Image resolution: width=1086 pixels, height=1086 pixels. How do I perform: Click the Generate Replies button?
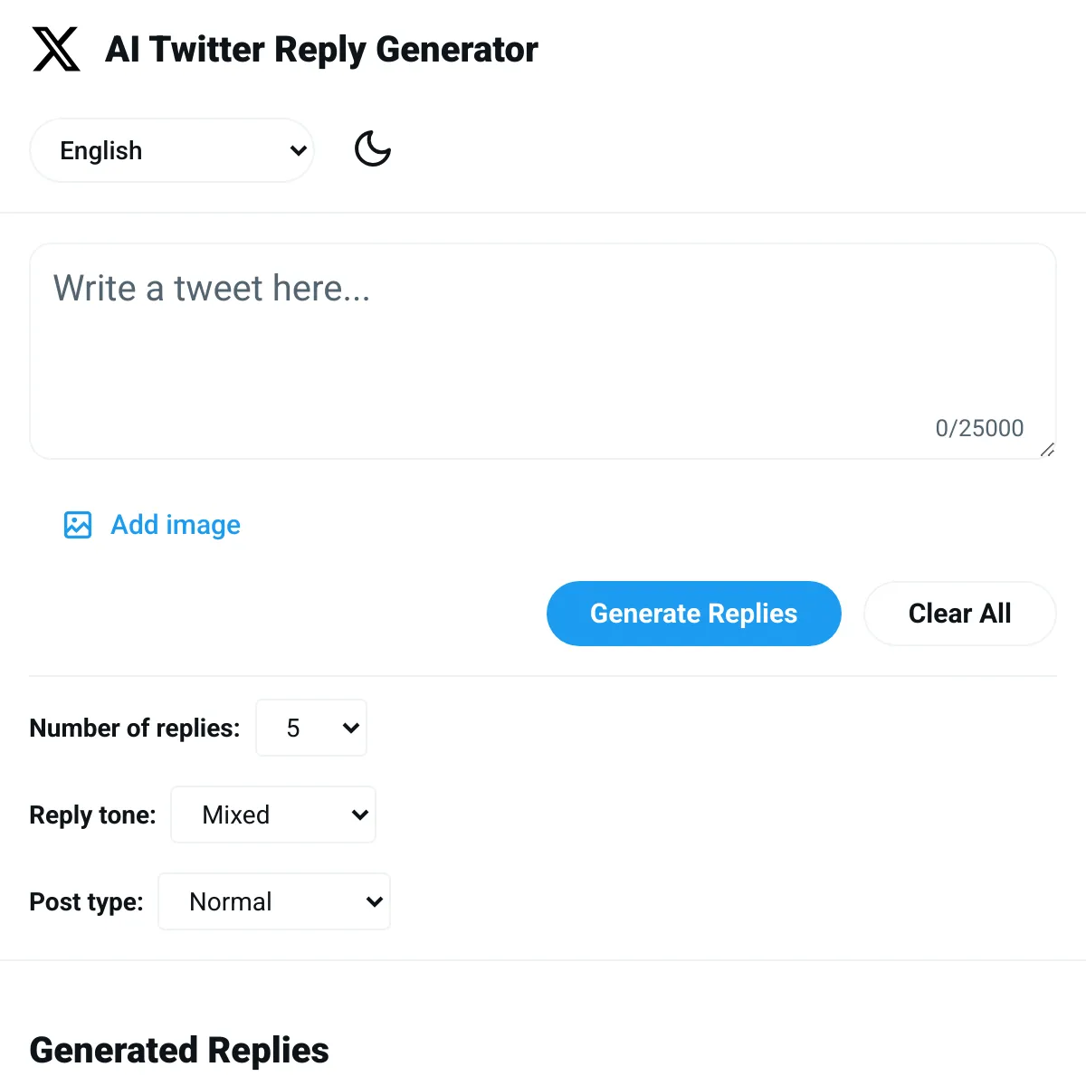pos(694,614)
